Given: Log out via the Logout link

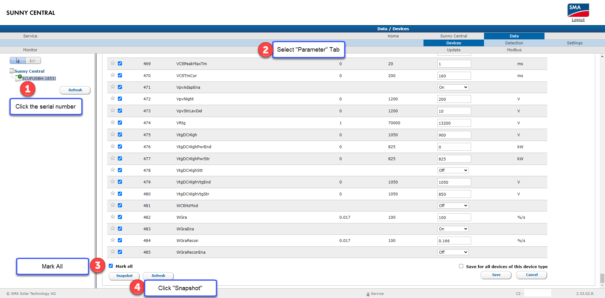Looking at the screenshot, I should coord(578,20).
